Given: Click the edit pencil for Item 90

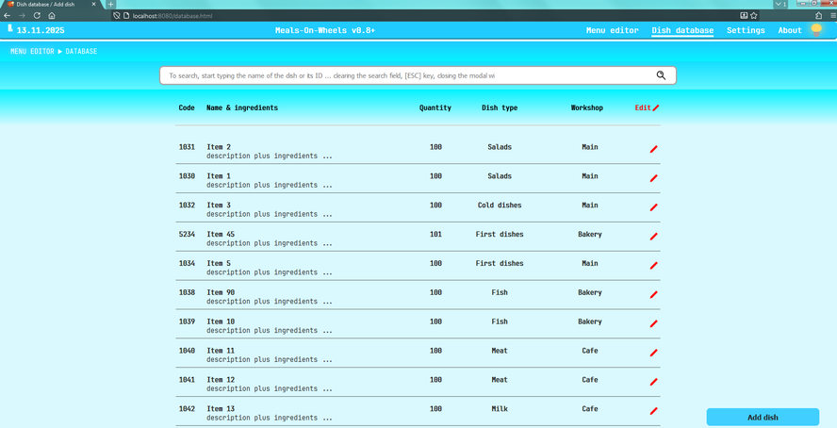Looking at the screenshot, I should pos(653,295).
